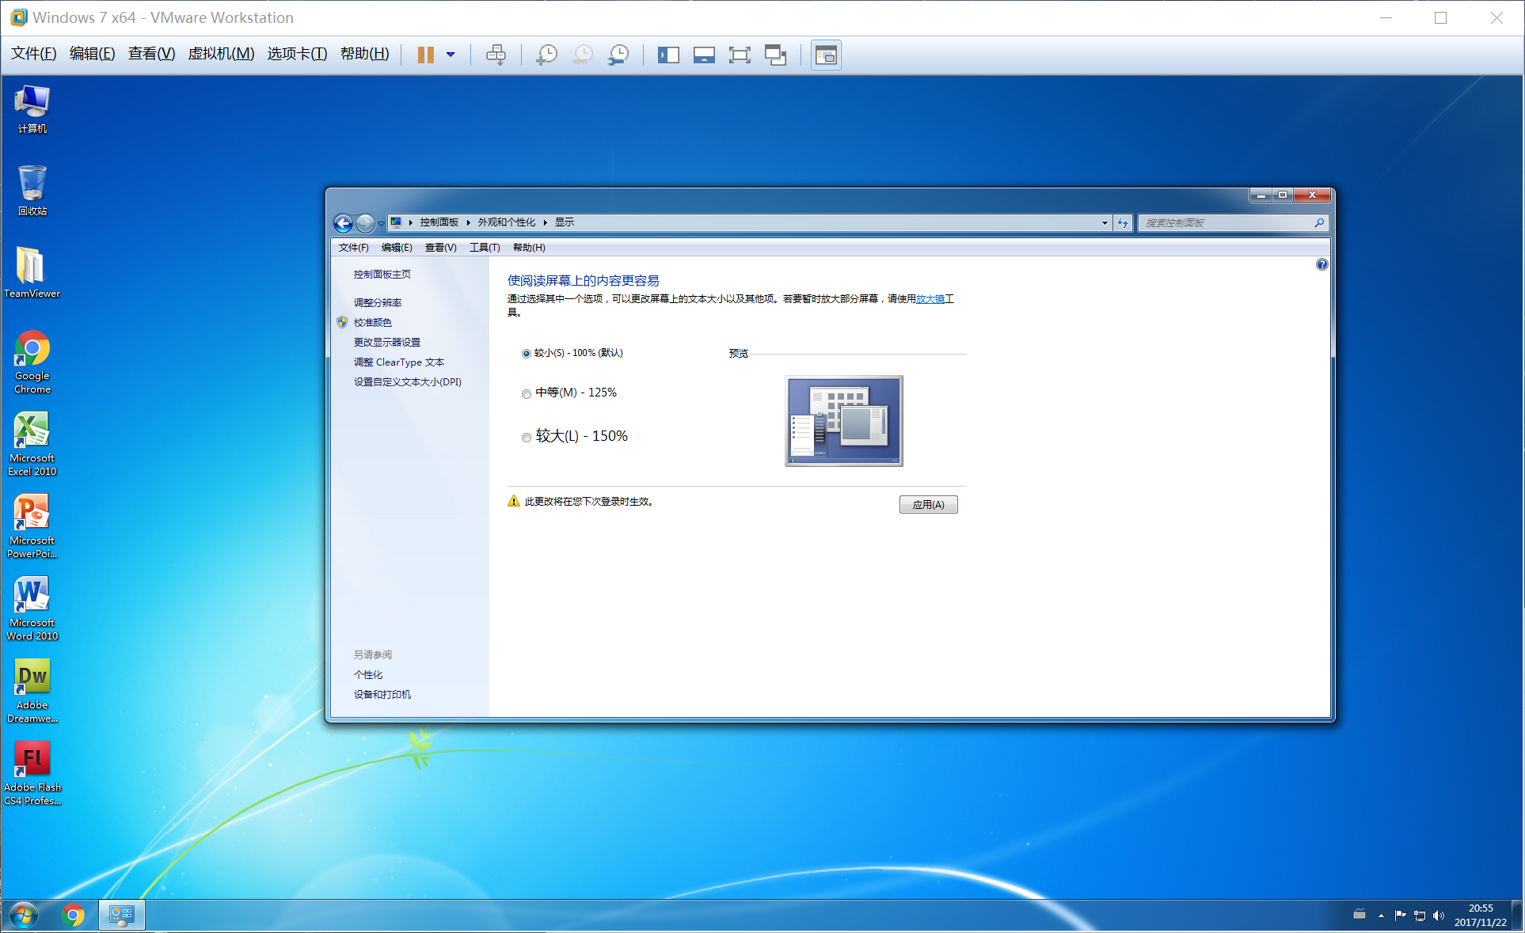The width and height of the screenshot is (1525, 933).
Task: Open the volume speaker tray icon
Action: click(x=1438, y=916)
